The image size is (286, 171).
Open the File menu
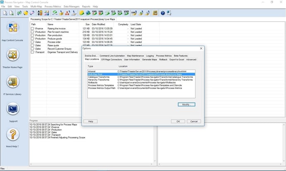3,6
